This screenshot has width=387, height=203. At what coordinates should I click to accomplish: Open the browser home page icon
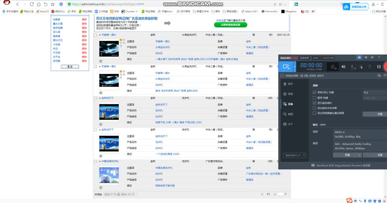pyautogui.click(x=39, y=5)
